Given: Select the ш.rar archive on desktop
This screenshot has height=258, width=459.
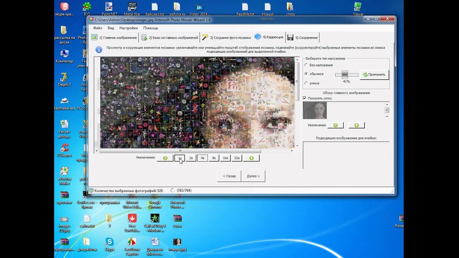Looking at the screenshot, I should coord(177,221).
